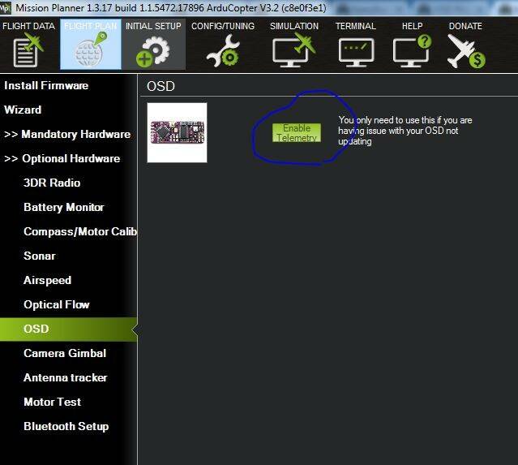Click the Enable Telemetry button
Viewport: 518px width, 465px height.
[297, 133]
